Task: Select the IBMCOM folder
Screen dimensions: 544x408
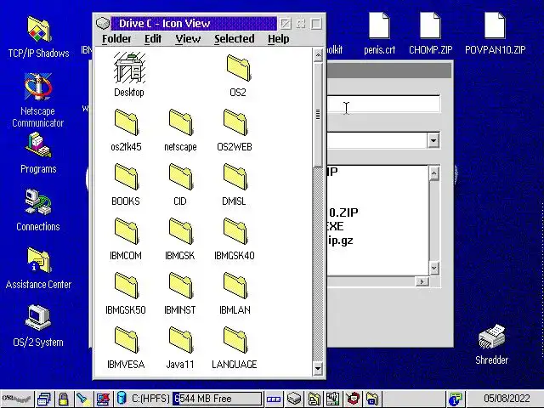Action: (127, 231)
